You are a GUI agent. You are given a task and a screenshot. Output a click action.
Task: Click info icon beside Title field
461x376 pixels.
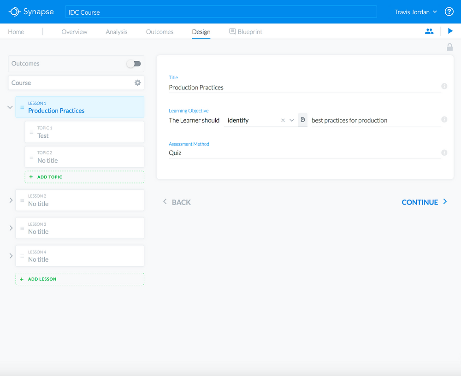(x=444, y=86)
